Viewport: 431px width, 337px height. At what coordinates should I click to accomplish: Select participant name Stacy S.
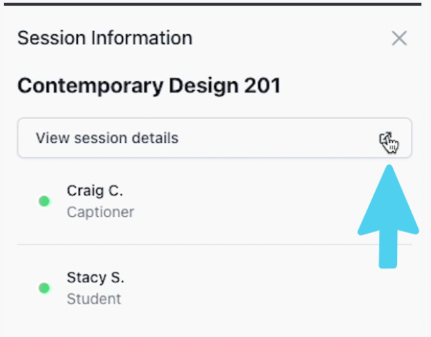pyautogui.click(x=95, y=277)
